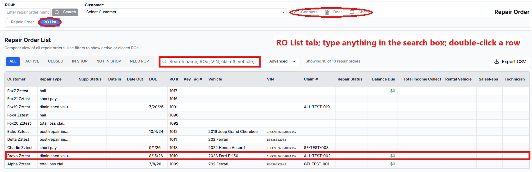Click VIN 83636382983 in Delta Zztest row
The image size is (532, 172).
click(x=276, y=140)
